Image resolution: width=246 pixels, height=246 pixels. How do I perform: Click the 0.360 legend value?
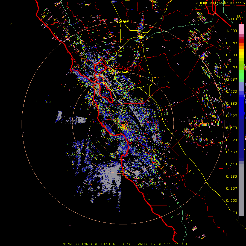click(x=232, y=177)
